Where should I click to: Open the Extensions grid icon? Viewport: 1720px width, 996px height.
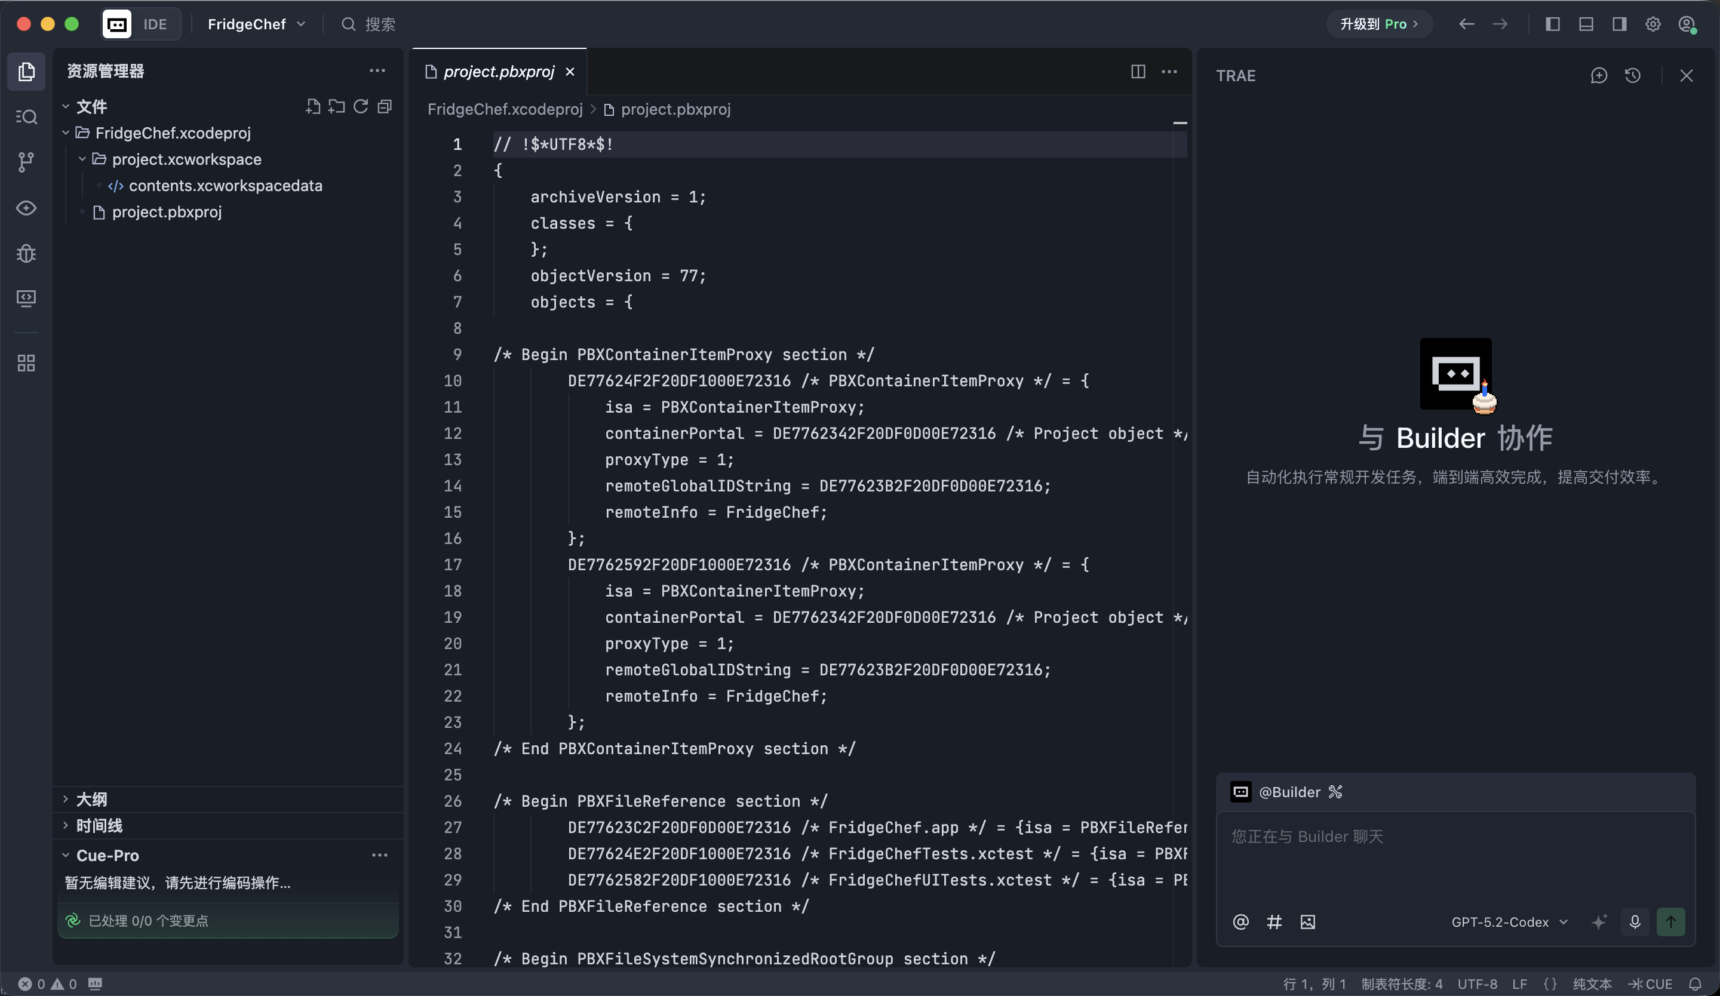(26, 363)
